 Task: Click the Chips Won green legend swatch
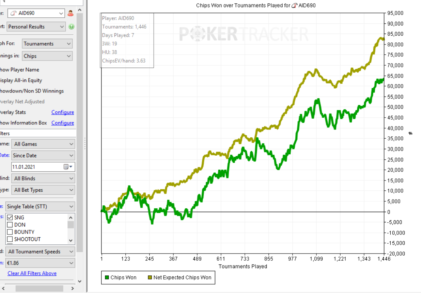107,278
